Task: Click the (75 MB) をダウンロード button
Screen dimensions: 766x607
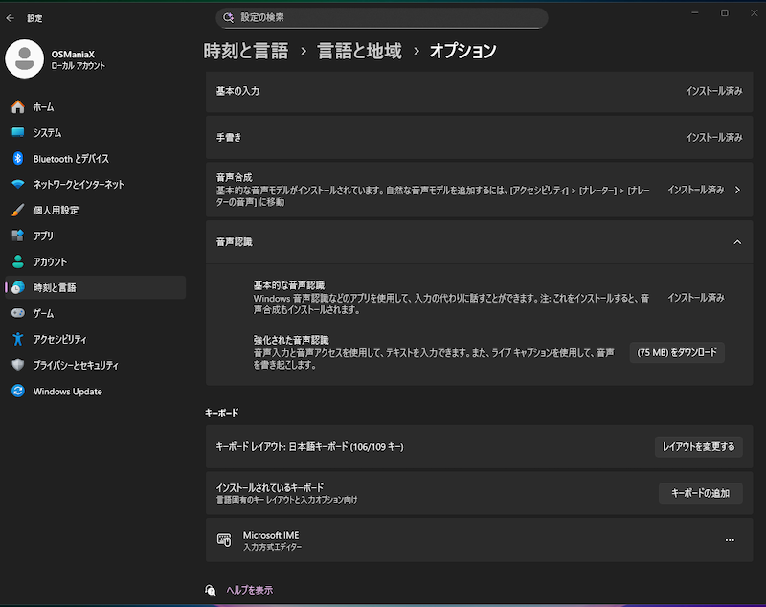Action: 677,352
